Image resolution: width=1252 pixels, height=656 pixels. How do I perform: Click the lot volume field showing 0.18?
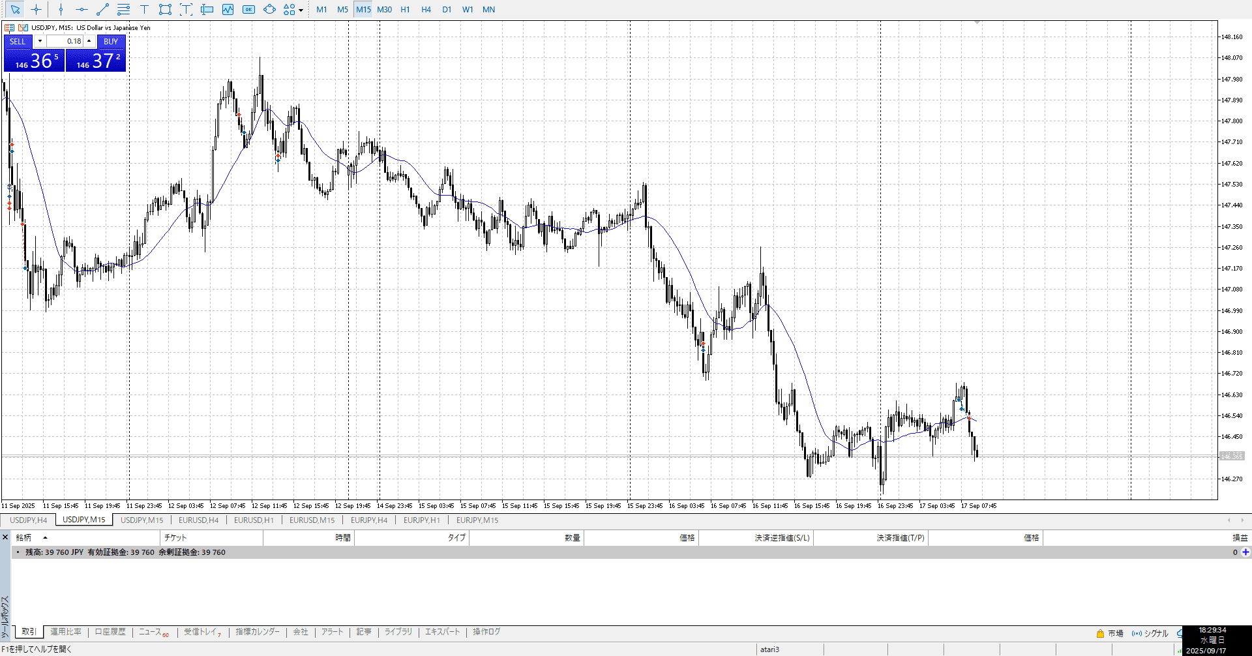[65, 41]
